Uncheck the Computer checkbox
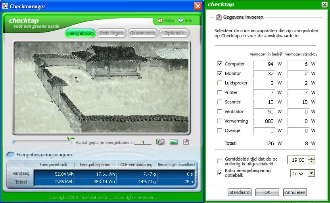Viewport: 330px width, 203px height. click(219, 63)
